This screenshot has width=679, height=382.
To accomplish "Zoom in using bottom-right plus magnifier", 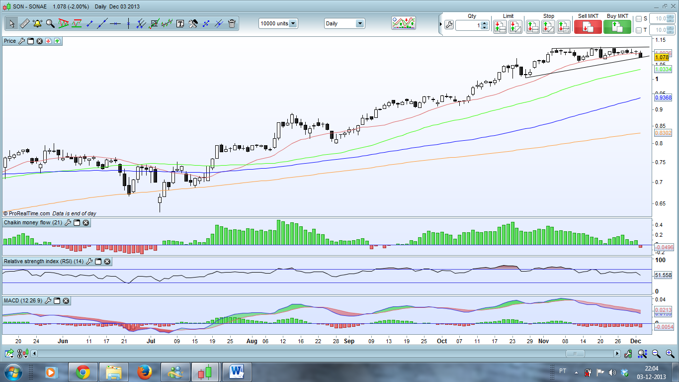I will 670,354.
